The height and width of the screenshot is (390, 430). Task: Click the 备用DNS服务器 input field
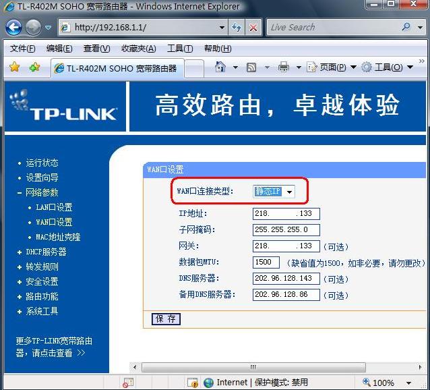click(286, 294)
